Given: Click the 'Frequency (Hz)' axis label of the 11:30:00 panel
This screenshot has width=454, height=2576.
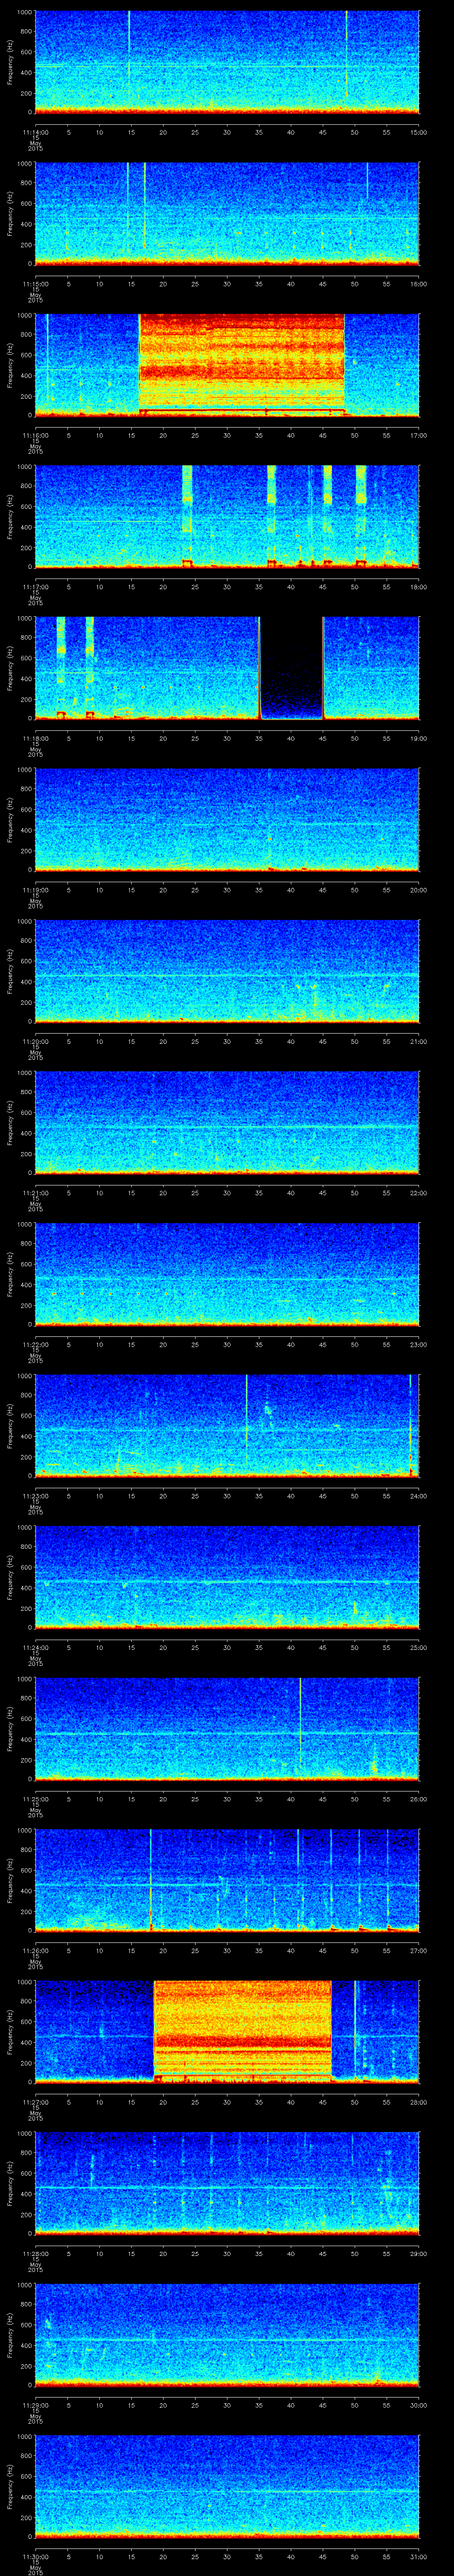Looking at the screenshot, I should click(10, 2486).
